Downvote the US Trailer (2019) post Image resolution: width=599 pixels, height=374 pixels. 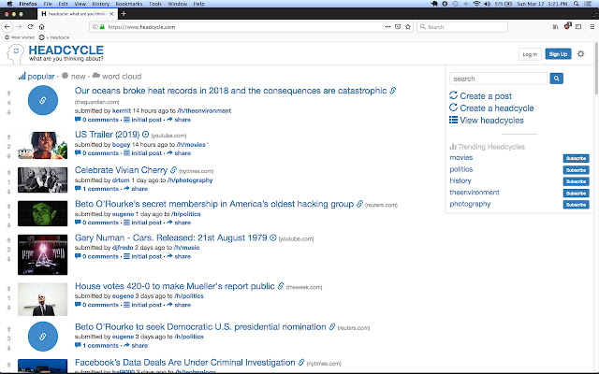[8, 156]
